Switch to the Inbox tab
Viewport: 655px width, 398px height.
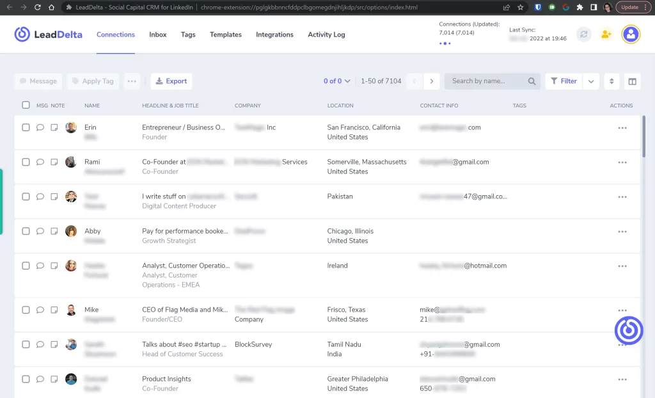[158, 35]
